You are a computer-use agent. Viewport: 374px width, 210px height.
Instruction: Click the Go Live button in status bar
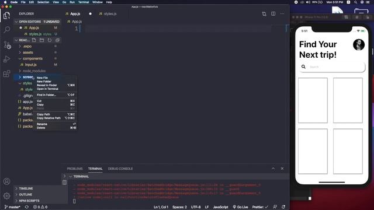[240, 207]
